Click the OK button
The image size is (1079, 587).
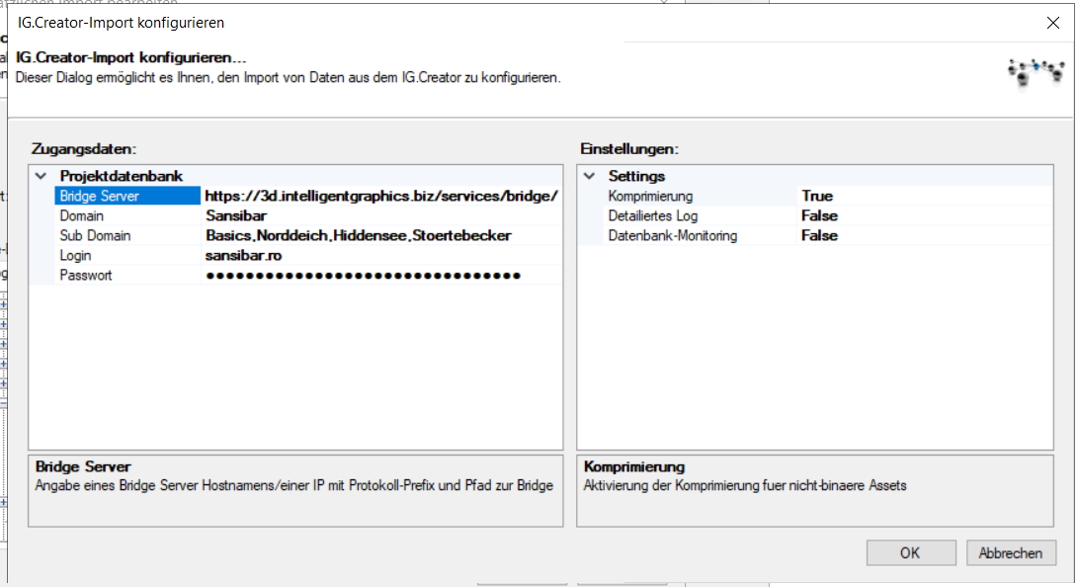point(910,553)
